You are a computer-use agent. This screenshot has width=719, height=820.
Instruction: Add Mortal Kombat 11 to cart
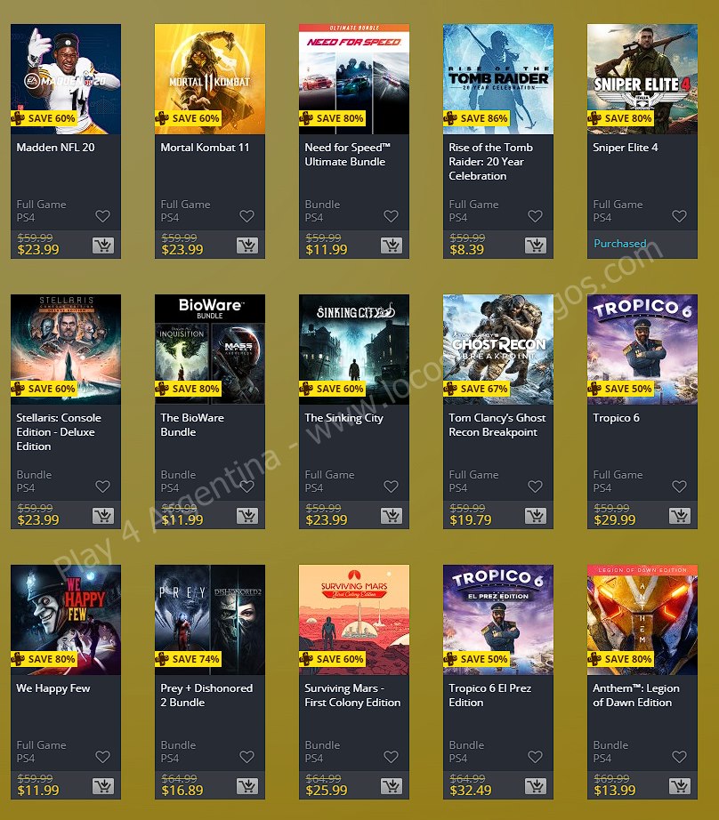tap(247, 245)
